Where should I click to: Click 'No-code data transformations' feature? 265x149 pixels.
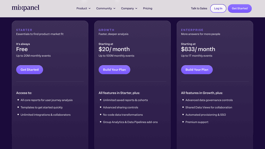(123, 115)
